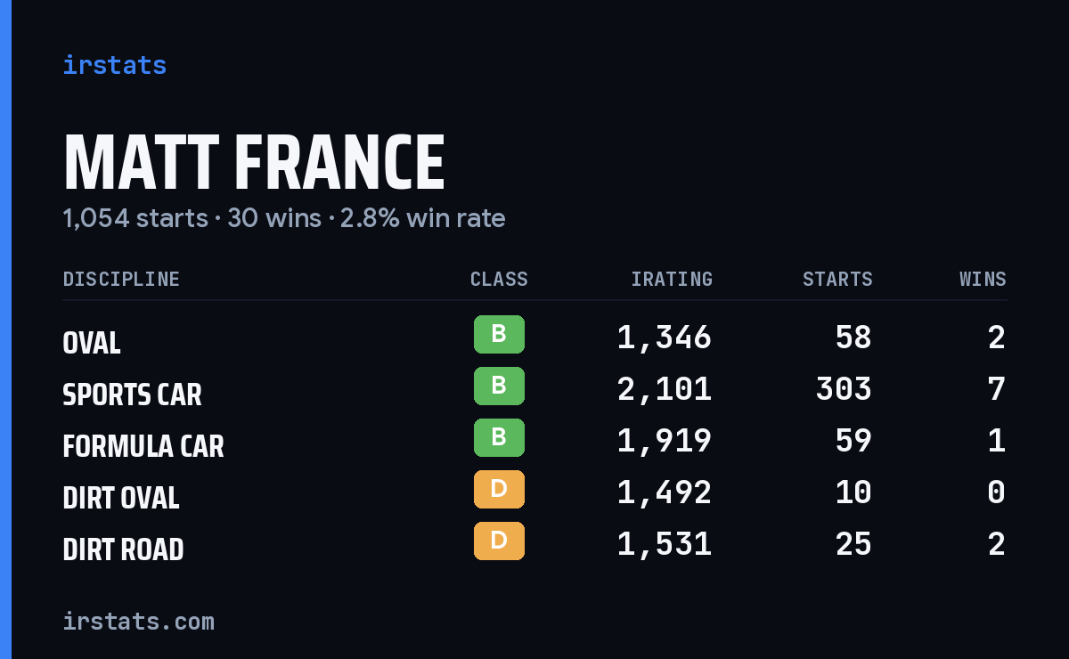Sort by the WINS column header
The width and height of the screenshot is (1069, 659).
tap(983, 280)
